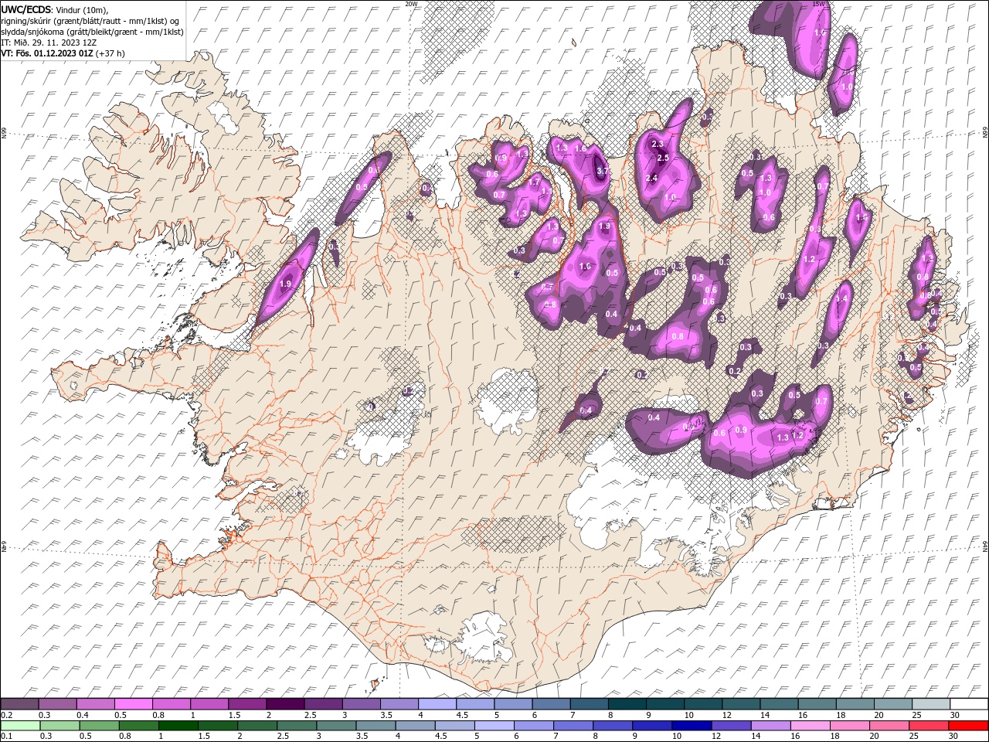Click the 'VT: Fös. 01.12.2023 01Z (+37 h)' line

point(63,53)
